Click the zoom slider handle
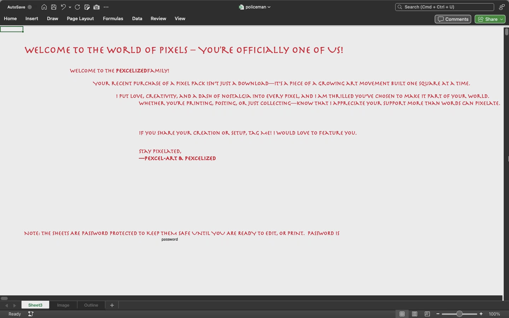509x318 pixels. click(459, 314)
